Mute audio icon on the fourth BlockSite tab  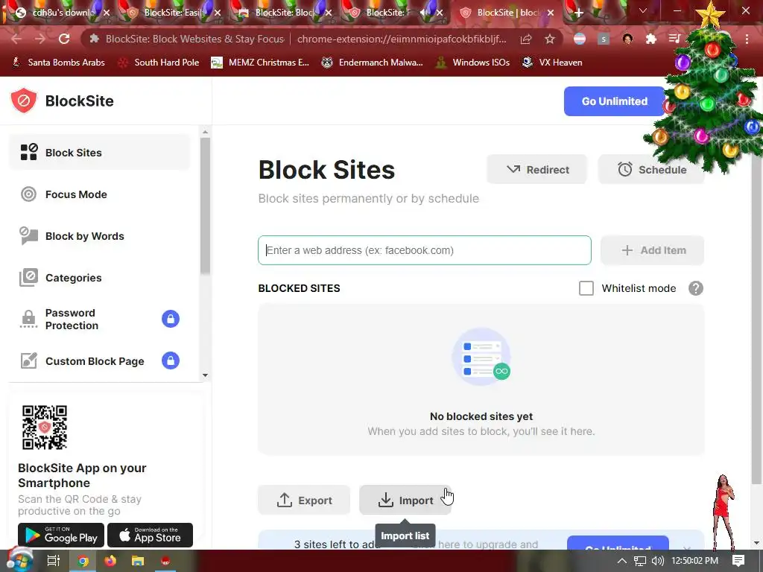click(425, 13)
